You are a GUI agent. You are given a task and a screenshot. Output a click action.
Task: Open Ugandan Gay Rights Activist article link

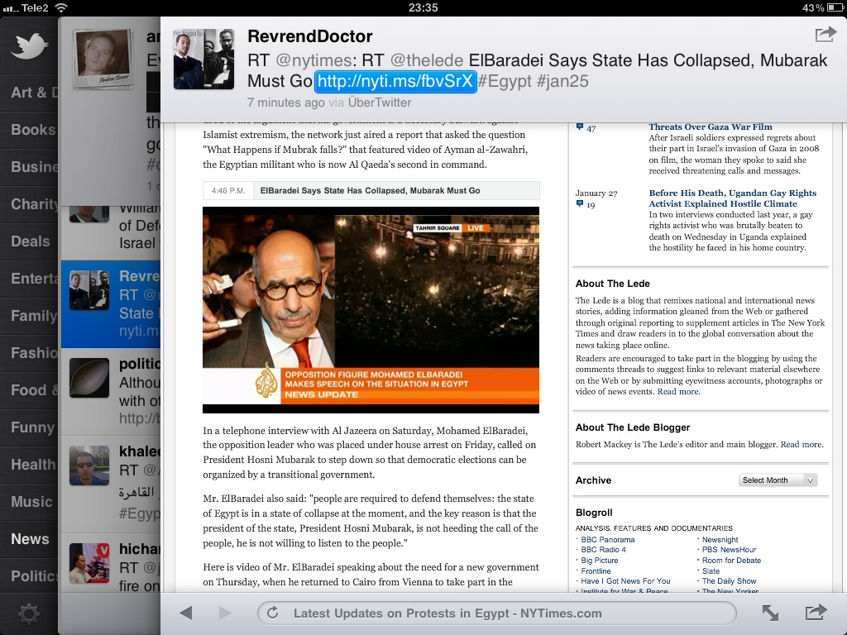(x=733, y=198)
